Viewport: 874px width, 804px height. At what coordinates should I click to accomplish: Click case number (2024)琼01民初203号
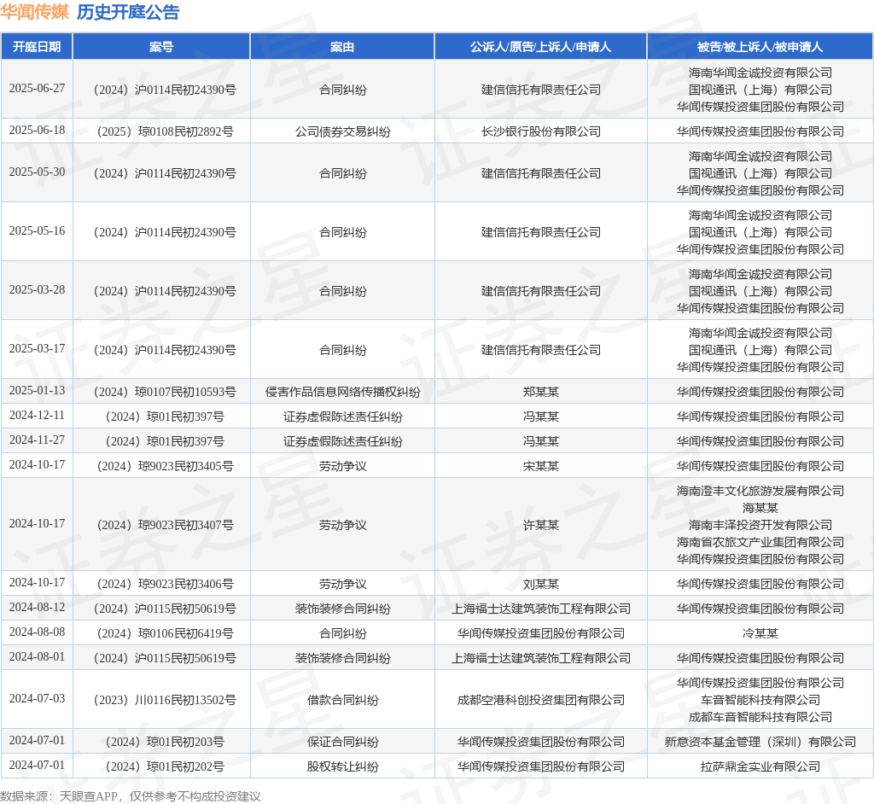click(165, 742)
